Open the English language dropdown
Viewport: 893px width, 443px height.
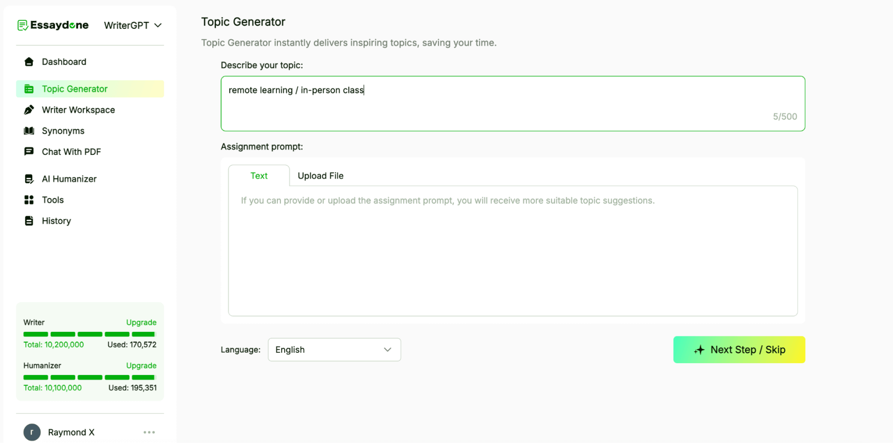pyautogui.click(x=334, y=350)
